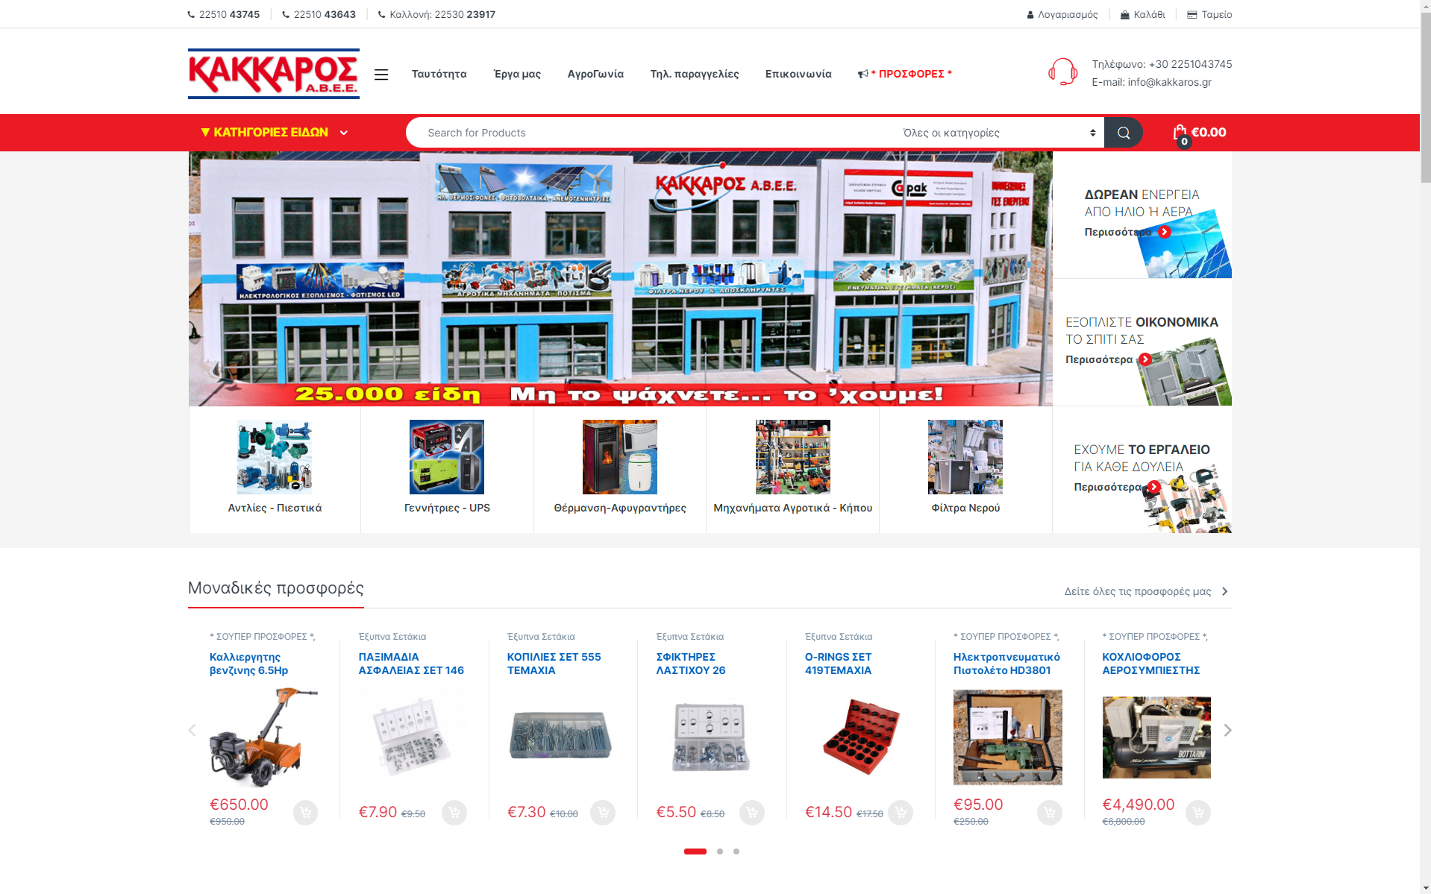Open the Ταυτότητα menu item

[439, 74]
